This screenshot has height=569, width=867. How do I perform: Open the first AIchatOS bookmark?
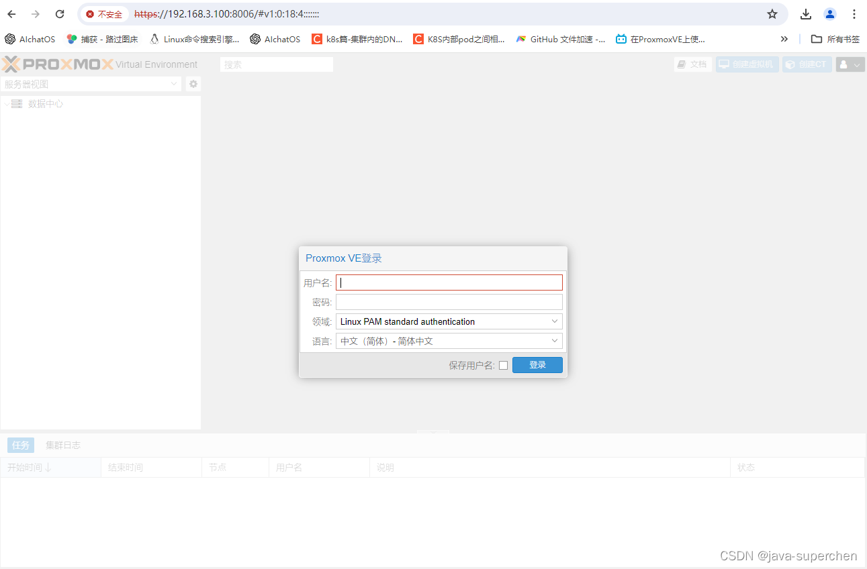(30, 39)
